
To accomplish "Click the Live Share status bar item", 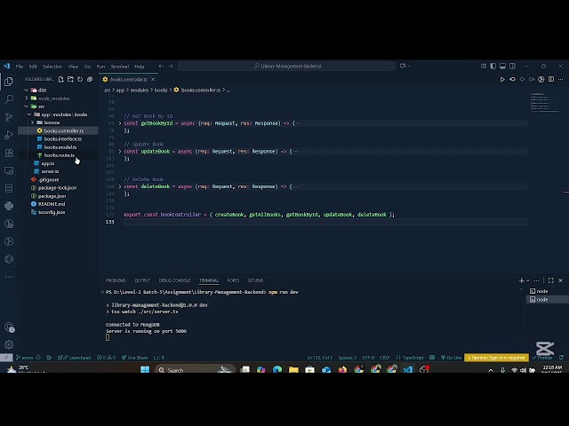I will pos(134,358).
